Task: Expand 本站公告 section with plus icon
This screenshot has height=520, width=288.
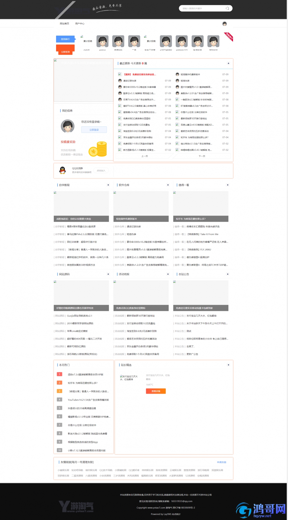Action: tap(228, 274)
